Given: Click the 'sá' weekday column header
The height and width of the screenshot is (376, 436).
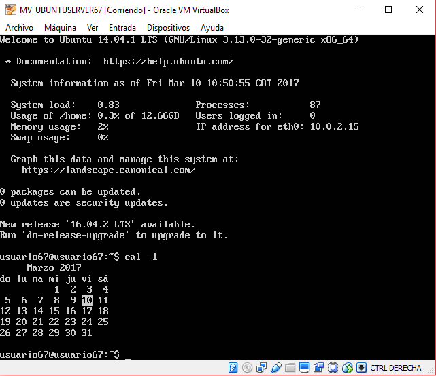Looking at the screenshot, I should pos(103,278).
